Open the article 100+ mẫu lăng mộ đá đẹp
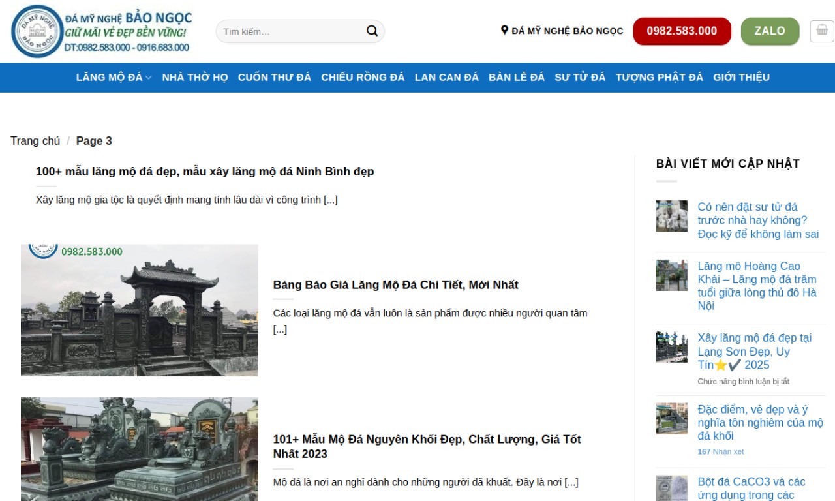The width and height of the screenshot is (835, 501). click(205, 172)
